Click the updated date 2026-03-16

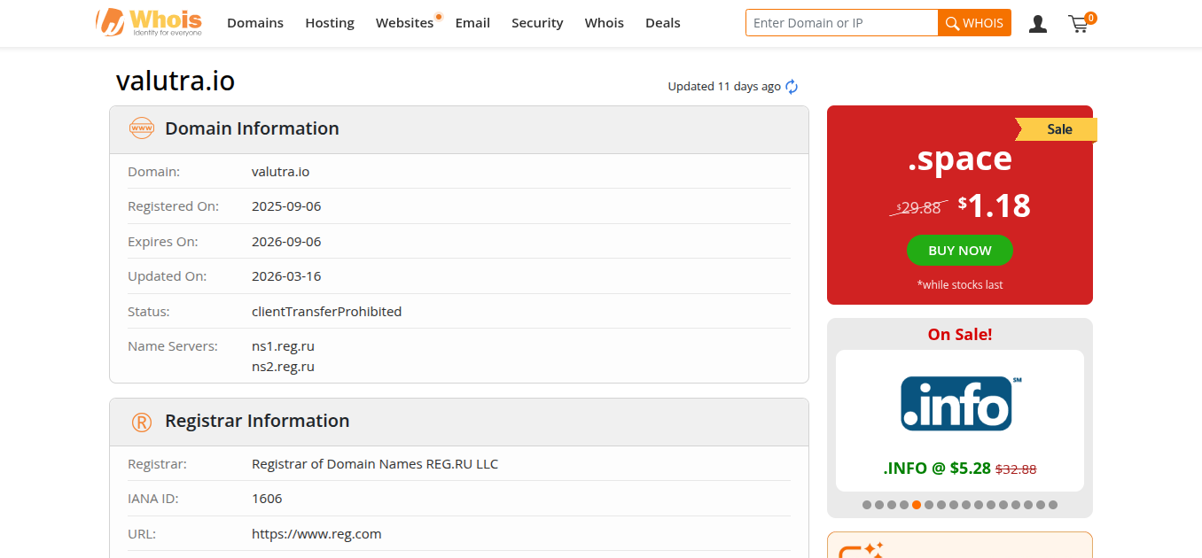(x=286, y=276)
